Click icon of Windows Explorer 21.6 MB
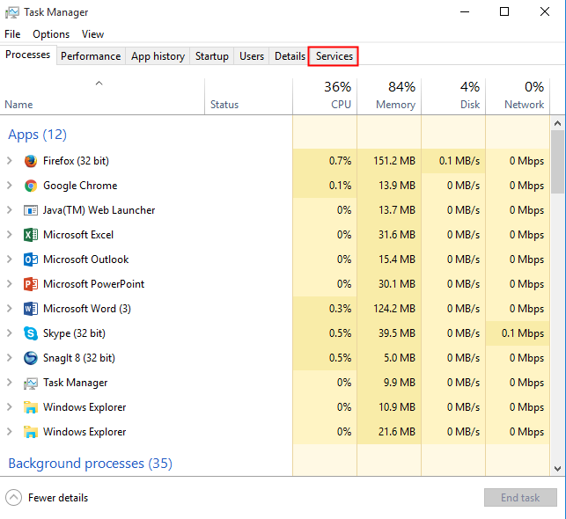 pos(31,432)
